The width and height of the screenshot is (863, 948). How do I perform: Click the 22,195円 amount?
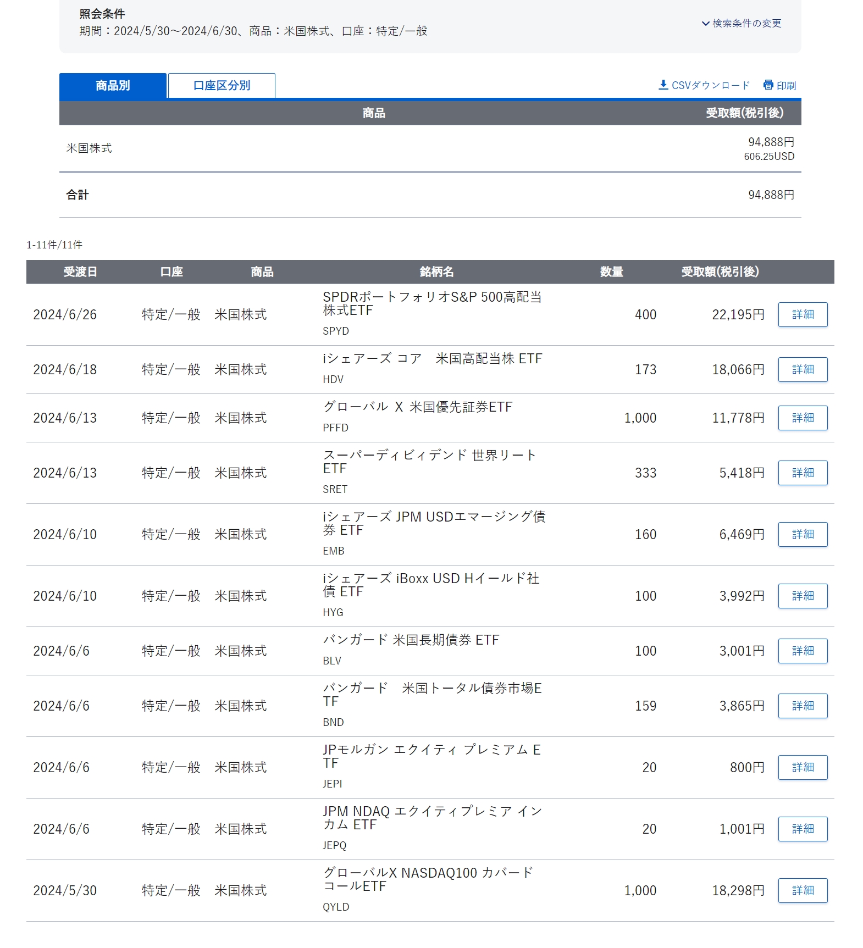pyautogui.click(x=738, y=314)
